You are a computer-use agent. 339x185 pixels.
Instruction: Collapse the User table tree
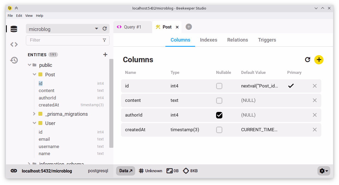tap(34, 123)
